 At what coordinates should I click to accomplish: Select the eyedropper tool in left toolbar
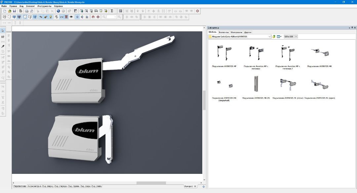pyautogui.click(x=3, y=47)
